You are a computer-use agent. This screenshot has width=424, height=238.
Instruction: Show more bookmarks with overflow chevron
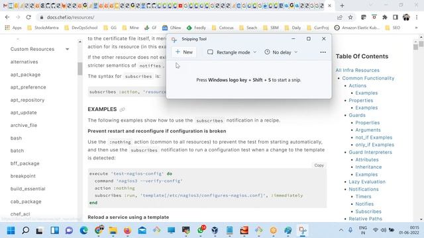pyautogui.click(x=416, y=28)
